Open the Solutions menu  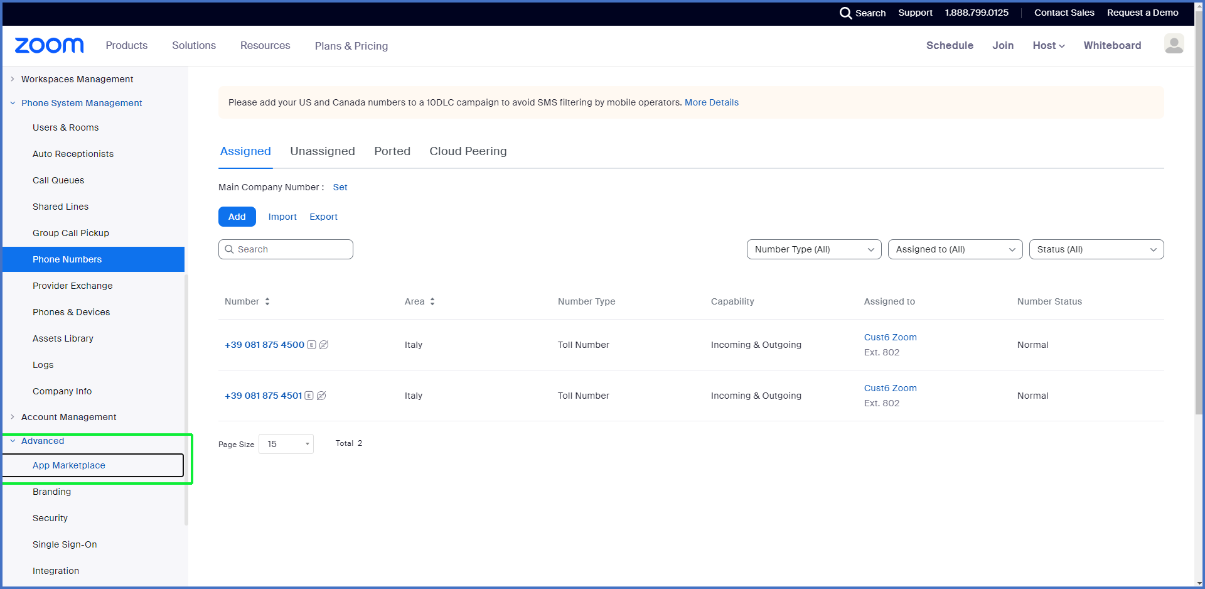[x=194, y=45]
